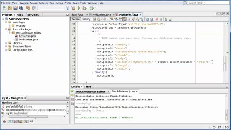
Task: Click the Source view button
Action: [x=75, y=19]
